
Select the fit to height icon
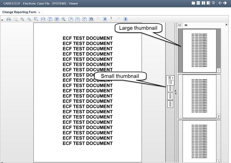tap(50, 19)
